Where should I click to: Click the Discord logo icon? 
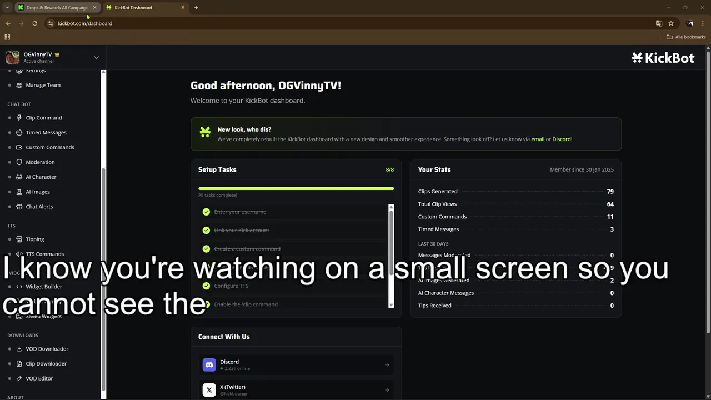[209, 364]
